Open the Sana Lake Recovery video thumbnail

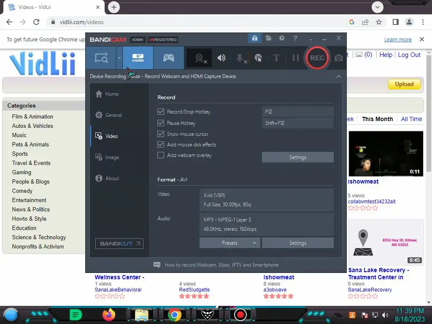(x=386, y=242)
